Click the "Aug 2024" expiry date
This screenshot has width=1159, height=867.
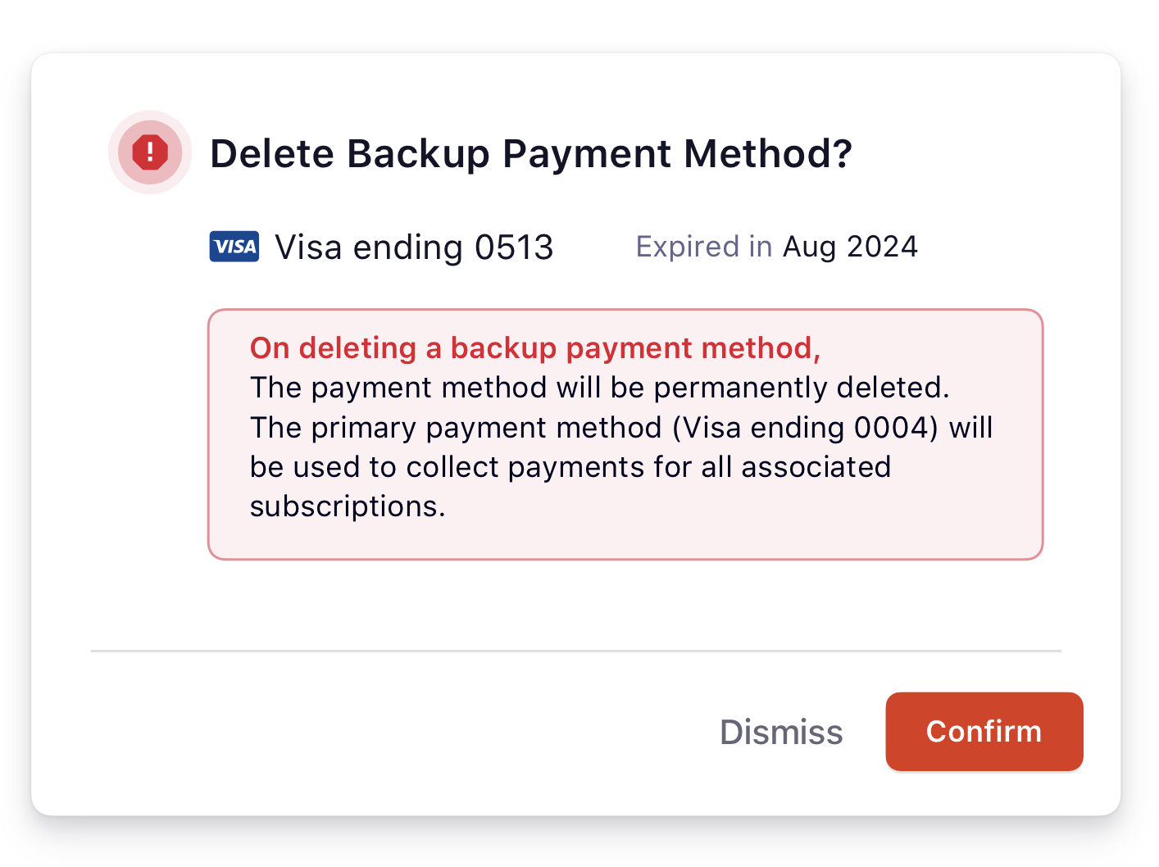(850, 247)
